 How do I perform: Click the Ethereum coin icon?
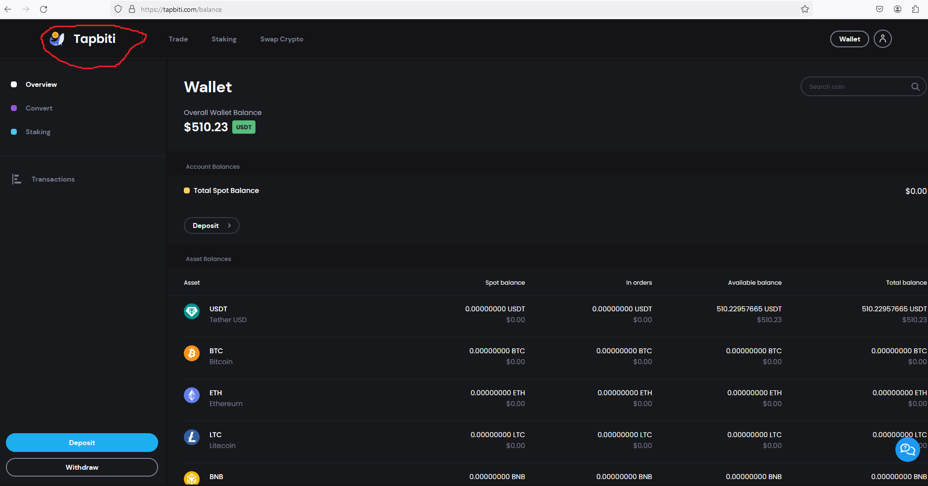(x=192, y=395)
